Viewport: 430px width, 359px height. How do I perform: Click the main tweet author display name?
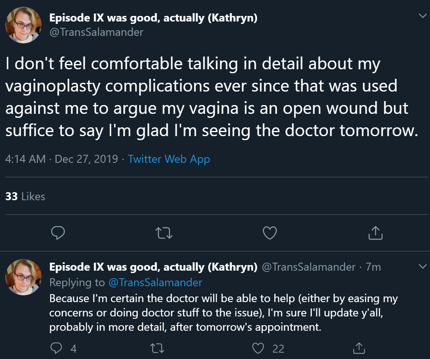[x=153, y=18]
